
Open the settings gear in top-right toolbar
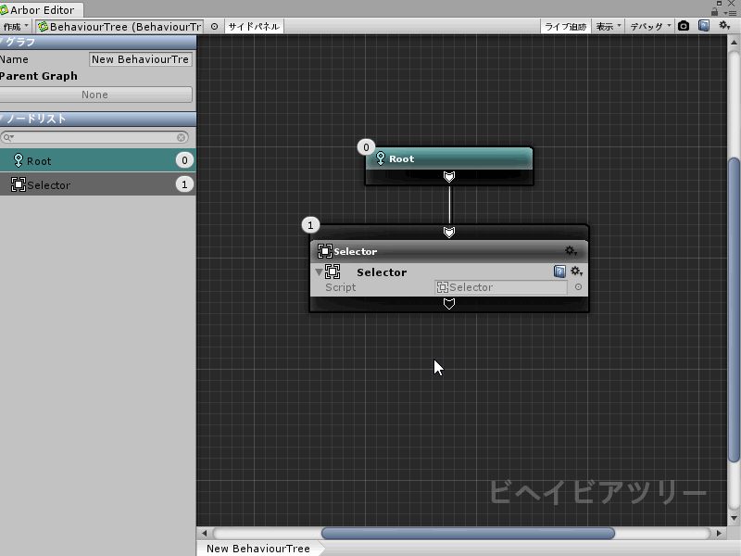725,26
